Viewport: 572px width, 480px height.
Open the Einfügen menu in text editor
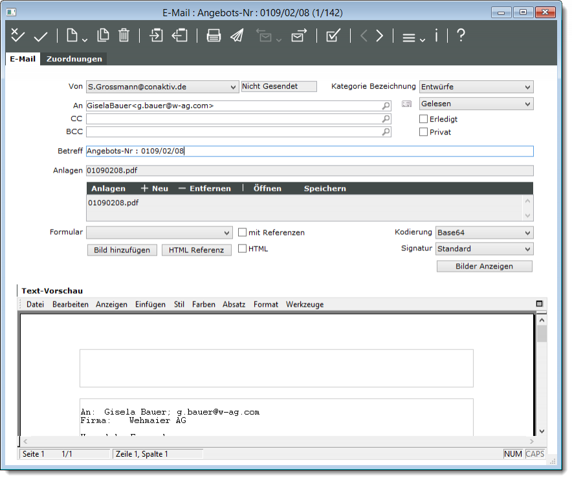[150, 304]
